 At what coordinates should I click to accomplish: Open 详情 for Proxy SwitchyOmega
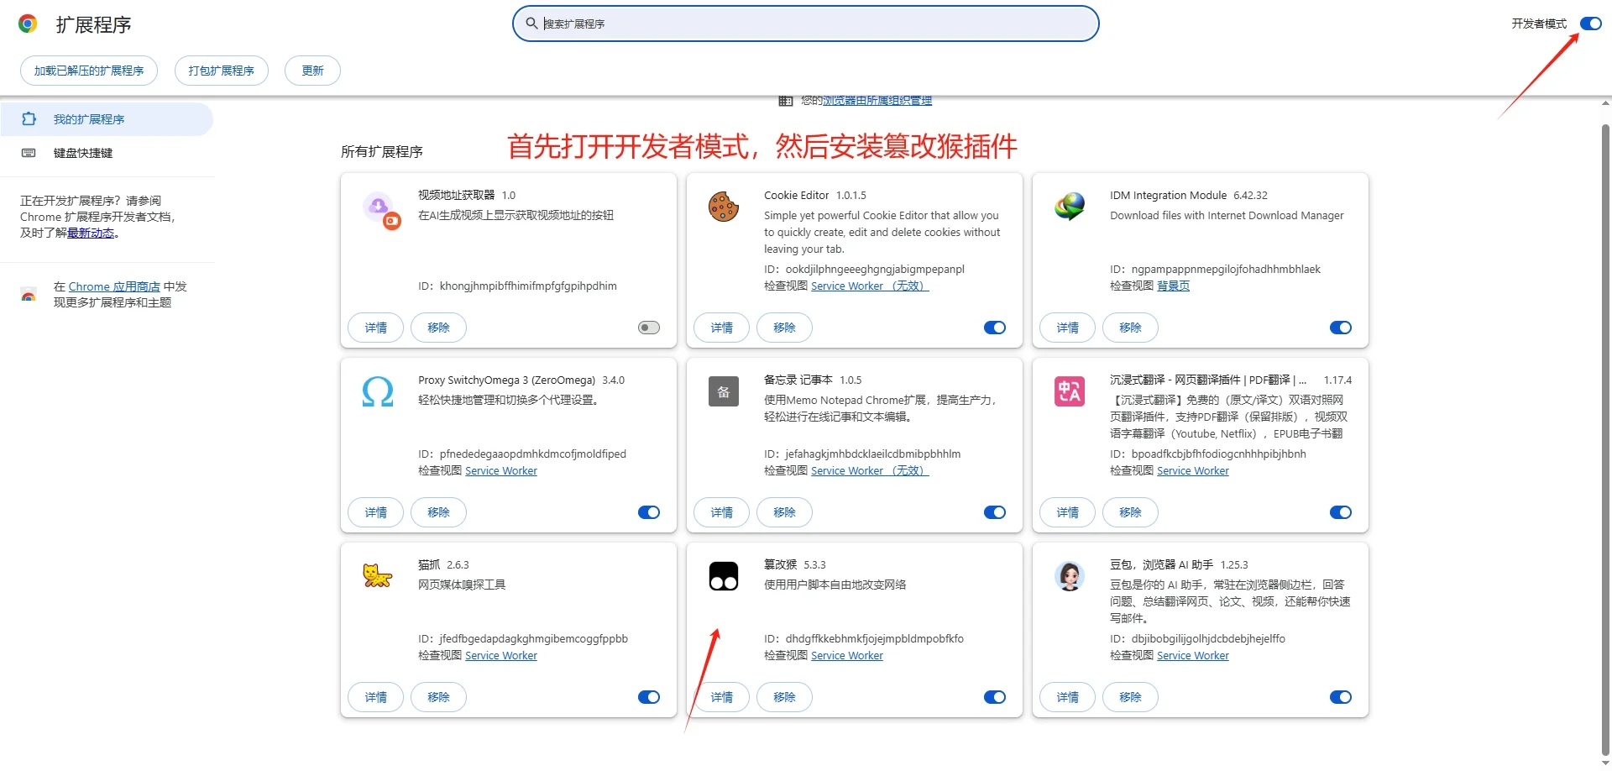pyautogui.click(x=376, y=512)
